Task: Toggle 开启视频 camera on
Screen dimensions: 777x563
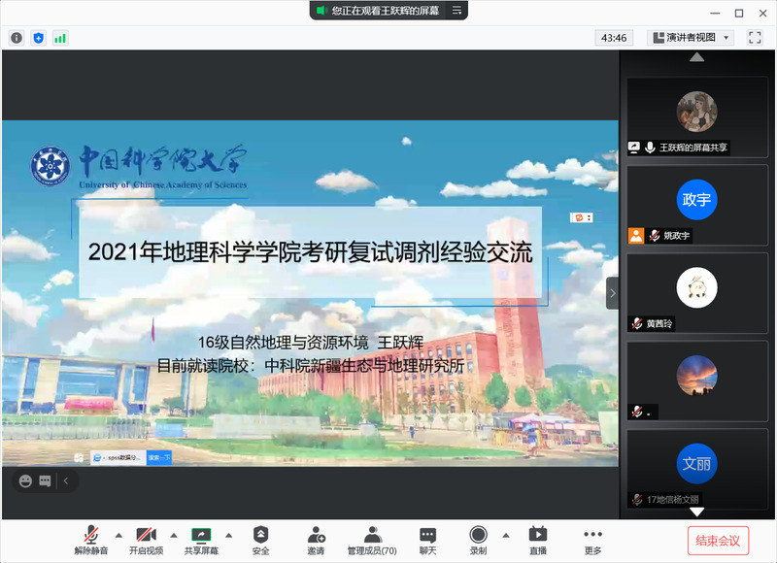Action: point(146,541)
